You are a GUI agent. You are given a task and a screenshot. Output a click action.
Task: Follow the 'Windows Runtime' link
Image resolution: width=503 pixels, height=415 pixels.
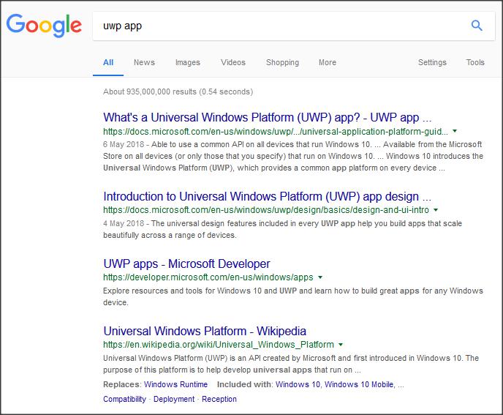tap(175, 384)
